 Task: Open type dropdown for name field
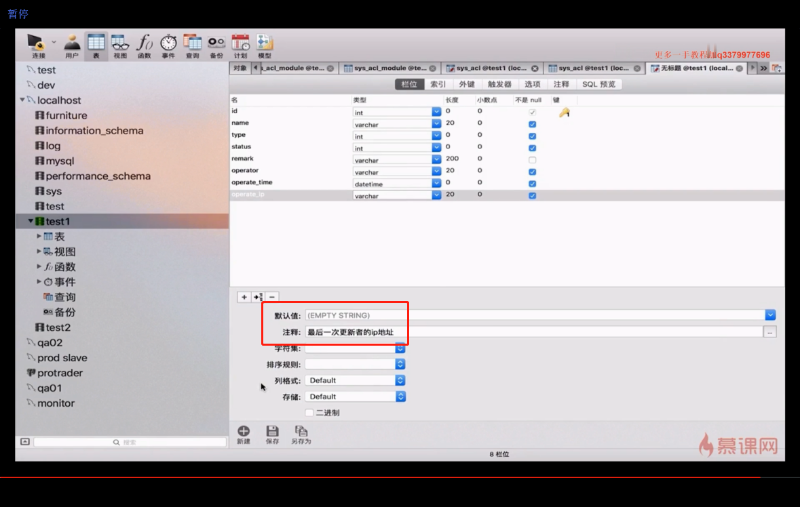point(436,124)
